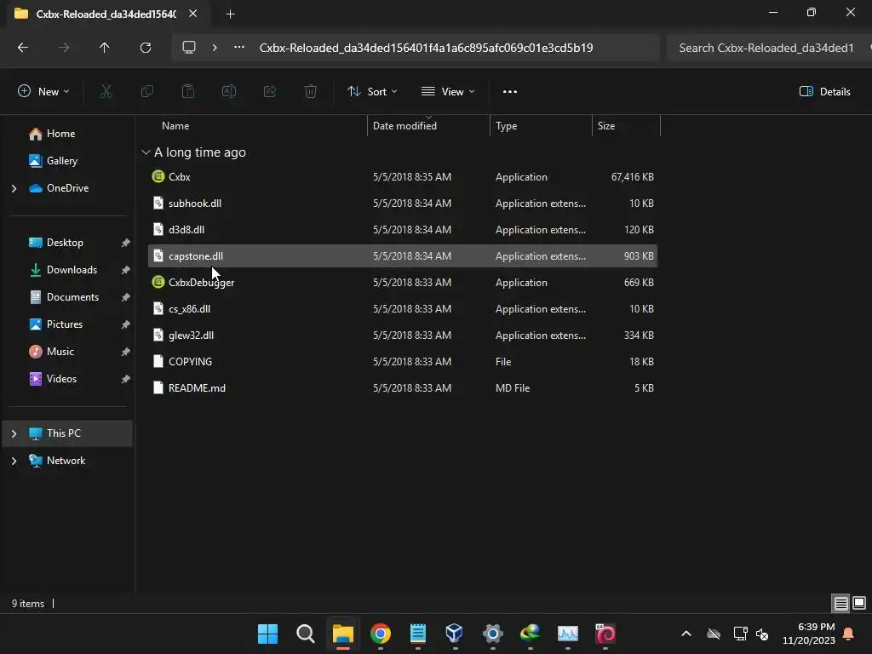Select the Cxbx application file
872x654 pixels.
(x=403, y=177)
